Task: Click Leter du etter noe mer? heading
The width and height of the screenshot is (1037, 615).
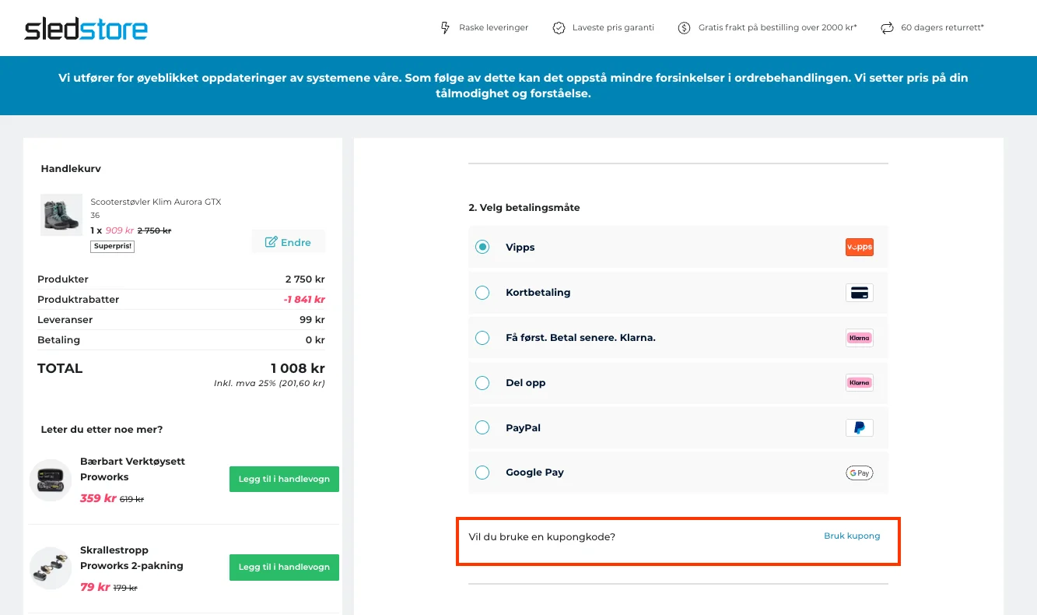Action: tap(102, 430)
